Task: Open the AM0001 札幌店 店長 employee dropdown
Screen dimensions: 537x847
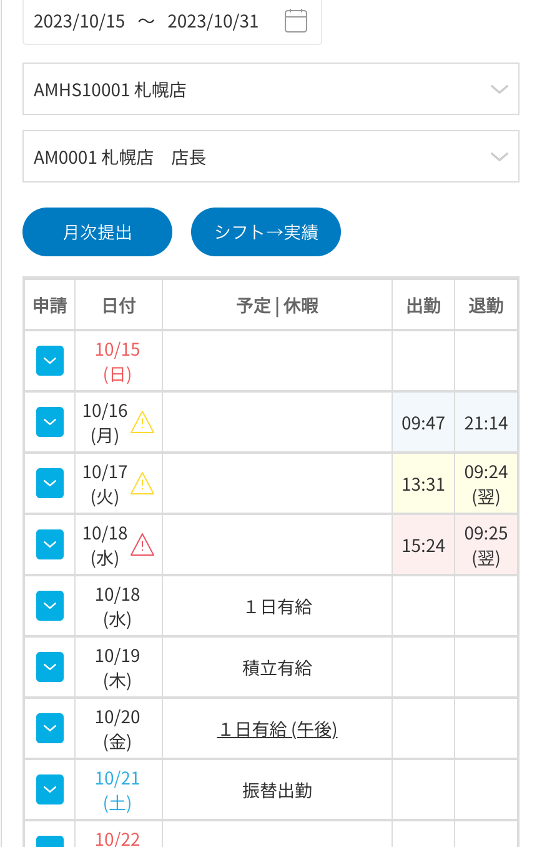Action: pyautogui.click(x=270, y=157)
